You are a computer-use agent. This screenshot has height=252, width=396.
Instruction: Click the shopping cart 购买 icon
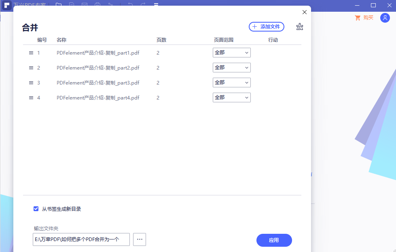[x=358, y=18]
